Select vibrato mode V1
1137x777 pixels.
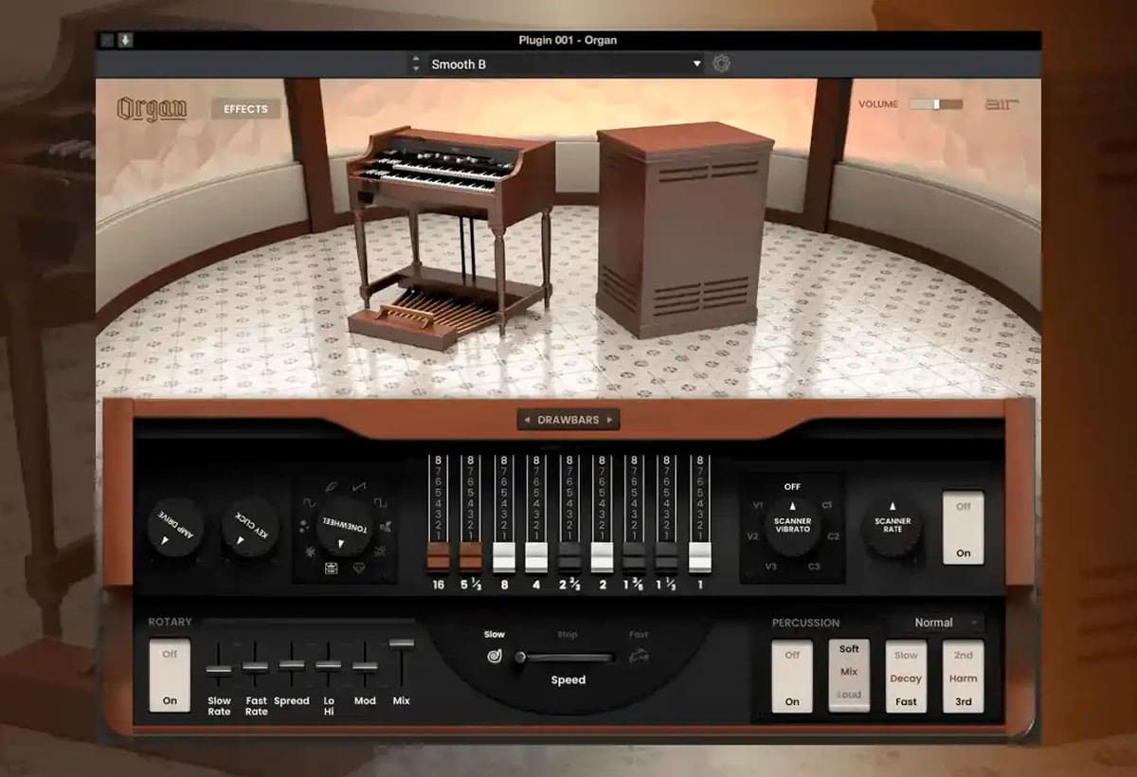pos(758,505)
